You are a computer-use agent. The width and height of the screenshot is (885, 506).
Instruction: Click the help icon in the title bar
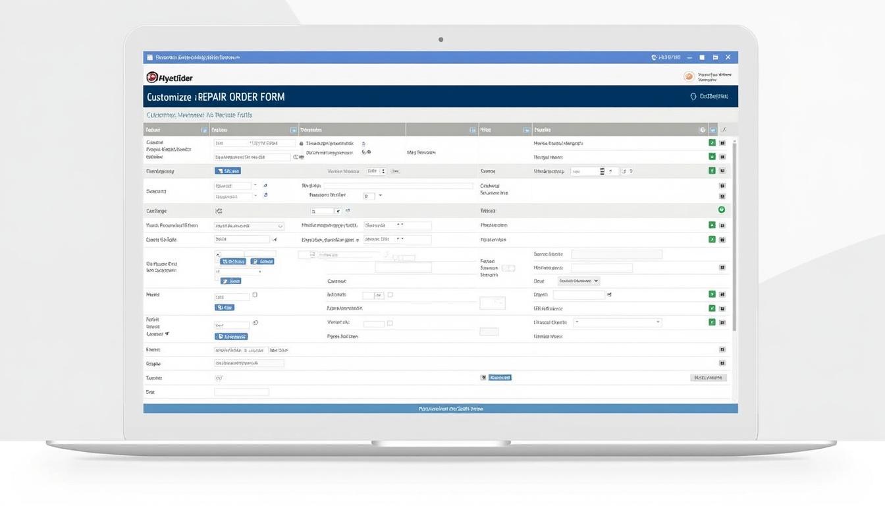pos(654,57)
